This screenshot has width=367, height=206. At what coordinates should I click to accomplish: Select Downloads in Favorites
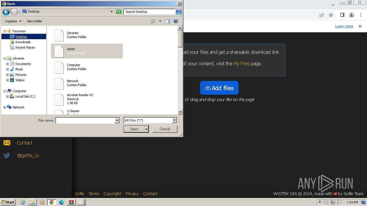tap(23, 42)
